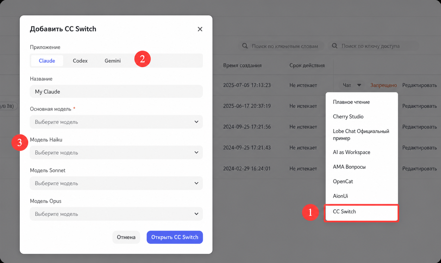Click the access key search field
This screenshot has width=441, height=263.
coord(374,46)
